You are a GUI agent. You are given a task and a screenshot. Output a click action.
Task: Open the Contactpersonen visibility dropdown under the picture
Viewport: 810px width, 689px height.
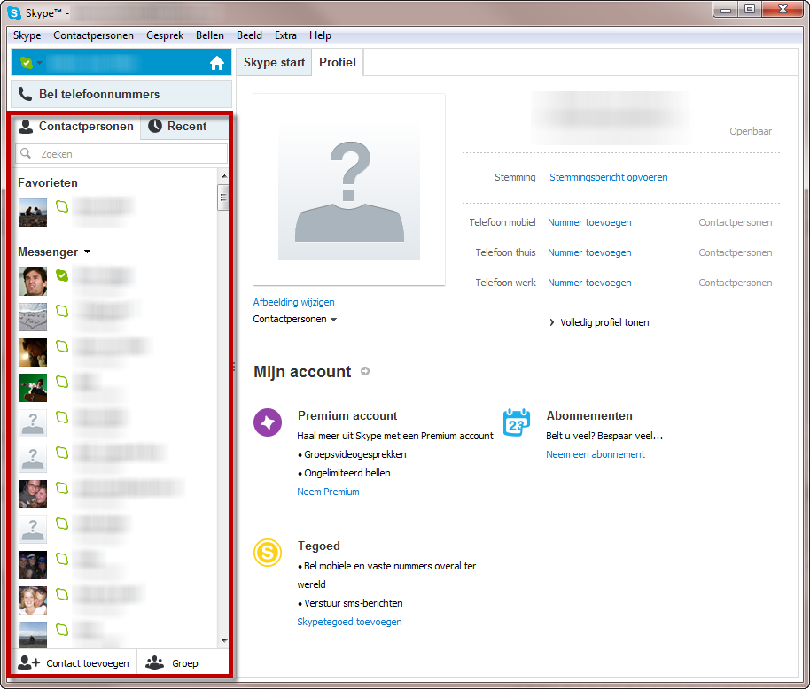(295, 319)
